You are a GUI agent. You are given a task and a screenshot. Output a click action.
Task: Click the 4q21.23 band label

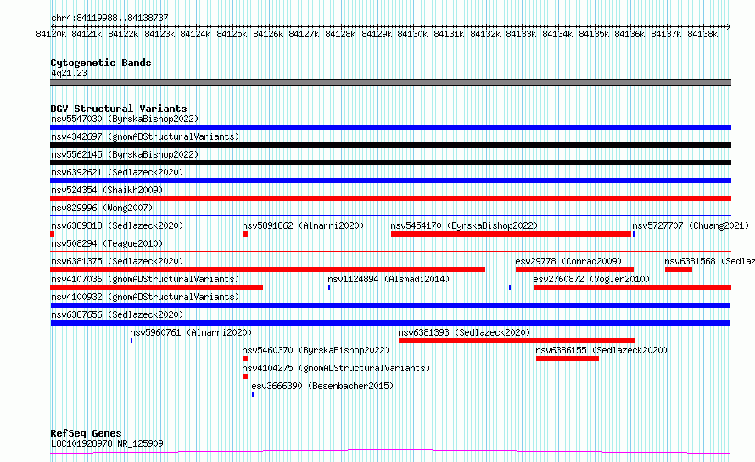[x=70, y=73]
